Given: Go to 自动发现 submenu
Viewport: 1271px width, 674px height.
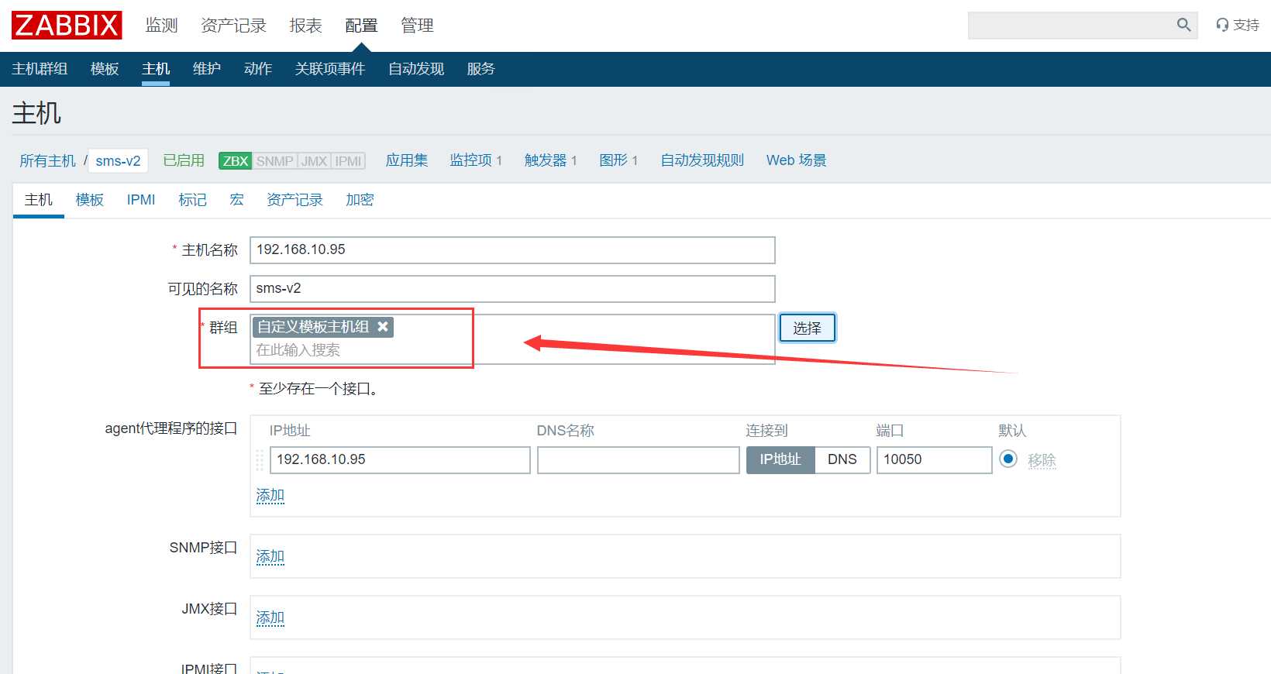Looking at the screenshot, I should click(416, 69).
